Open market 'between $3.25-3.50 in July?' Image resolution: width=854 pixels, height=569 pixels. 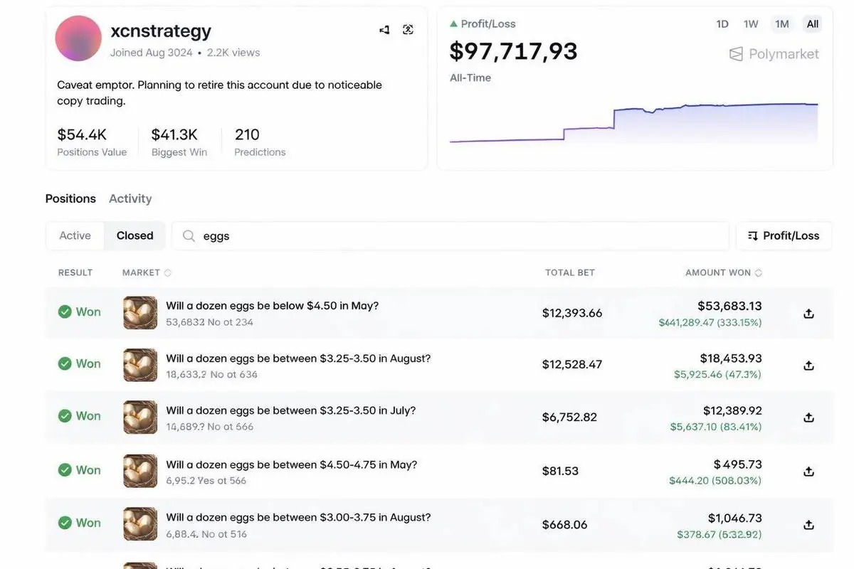(x=290, y=410)
